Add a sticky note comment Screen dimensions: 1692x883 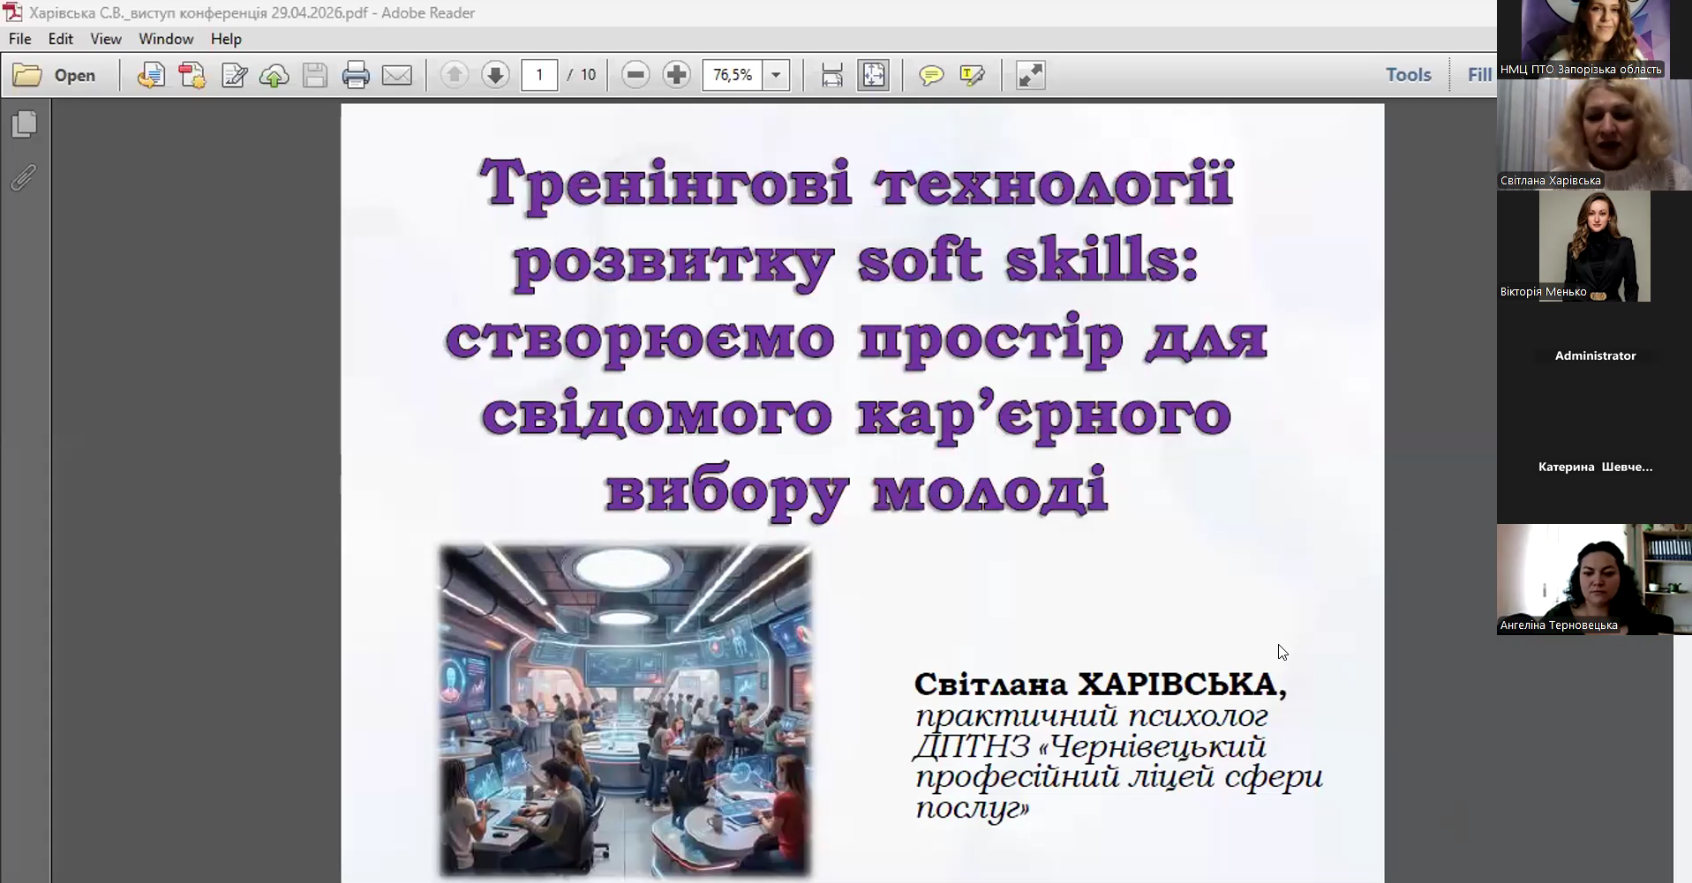click(930, 75)
